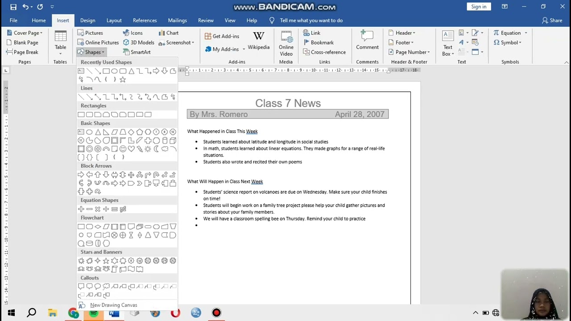The height and width of the screenshot is (321, 571).
Task: Pick the cube shape in Basic Shapes
Action: pyautogui.click(x=173, y=140)
